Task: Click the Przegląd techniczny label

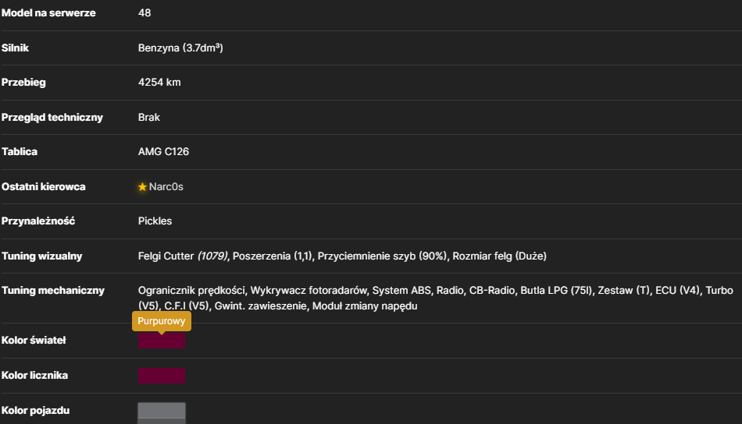Action: tap(52, 117)
